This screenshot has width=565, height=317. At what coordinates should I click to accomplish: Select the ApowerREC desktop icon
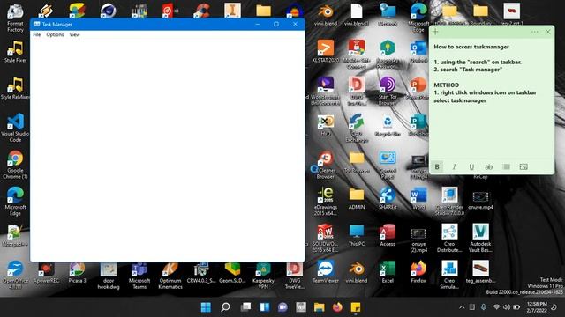pyautogui.click(x=46, y=273)
